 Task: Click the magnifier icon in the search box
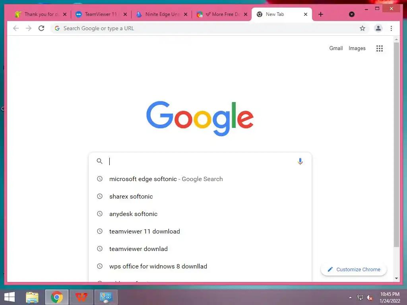[99, 161]
